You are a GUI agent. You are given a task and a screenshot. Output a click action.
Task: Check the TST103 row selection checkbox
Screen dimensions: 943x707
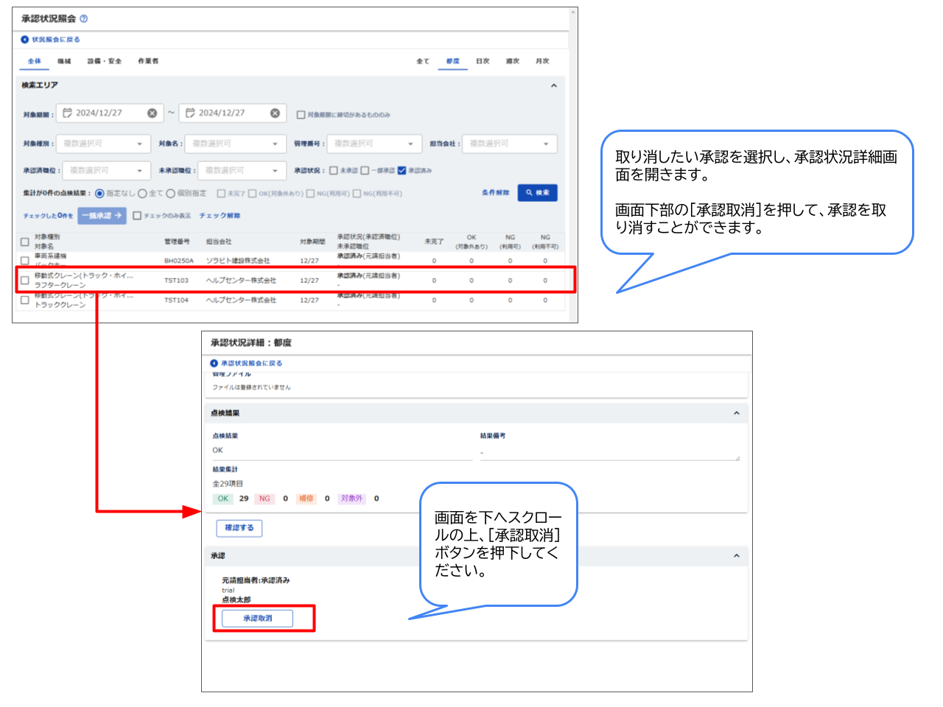point(24,279)
